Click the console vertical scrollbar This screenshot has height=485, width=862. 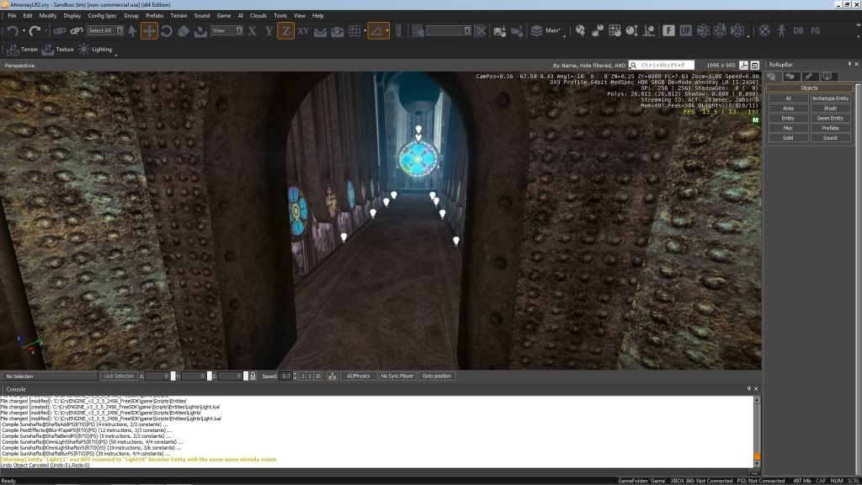click(x=757, y=432)
